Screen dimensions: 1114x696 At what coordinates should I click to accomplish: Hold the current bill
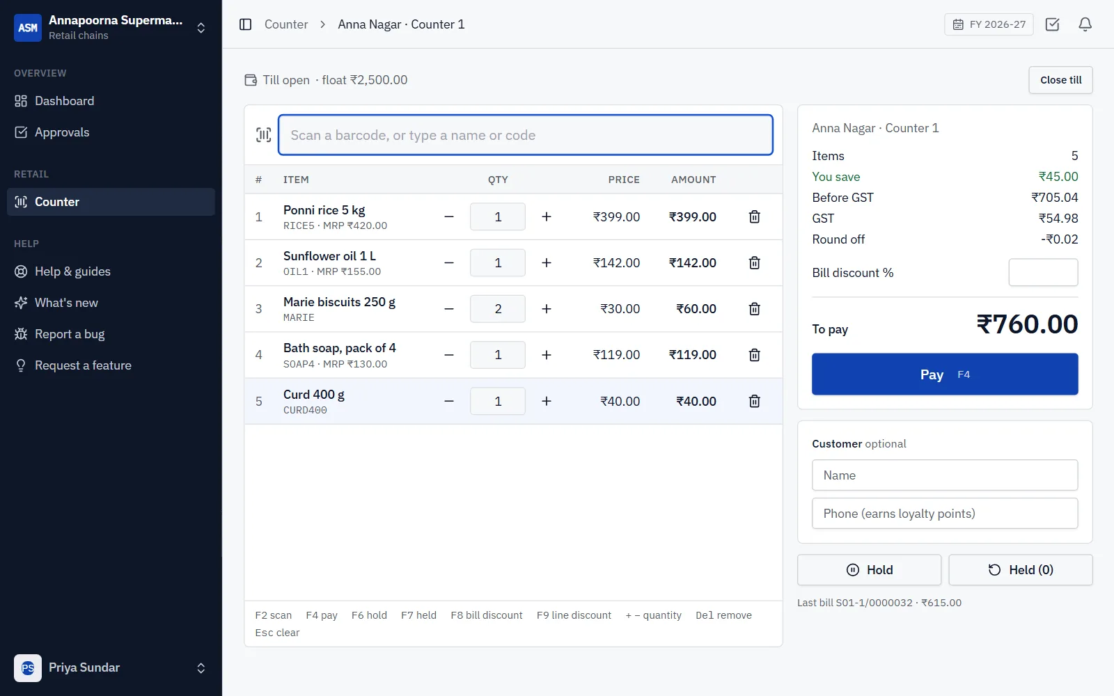869,570
